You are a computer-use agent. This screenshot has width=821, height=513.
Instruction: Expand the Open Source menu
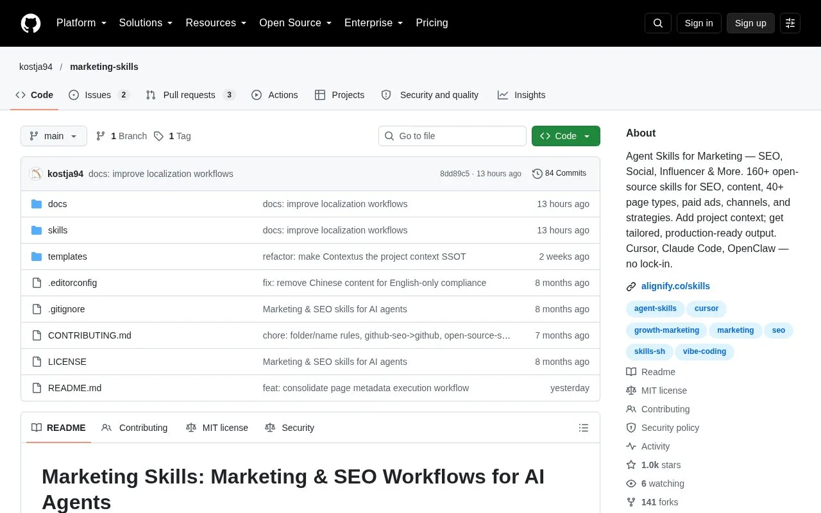click(296, 23)
